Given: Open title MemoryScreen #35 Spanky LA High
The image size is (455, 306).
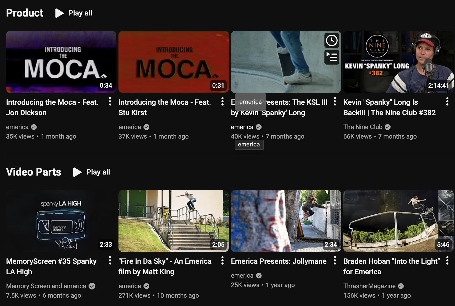Looking at the screenshot, I should 51,266.
